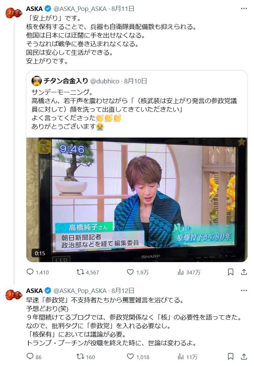Open ASKA's guitar profile picture on first tweet
The width and height of the screenshot is (254, 366).
point(14,13)
